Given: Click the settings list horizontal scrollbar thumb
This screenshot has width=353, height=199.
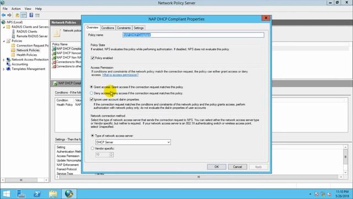Looking at the screenshot, I should click(x=199, y=177).
